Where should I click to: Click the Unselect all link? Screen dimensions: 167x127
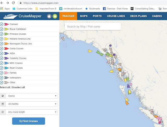click(18, 87)
